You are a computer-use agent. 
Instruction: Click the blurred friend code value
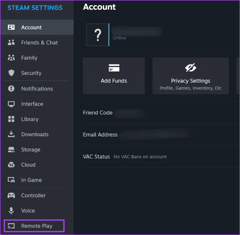130,113
